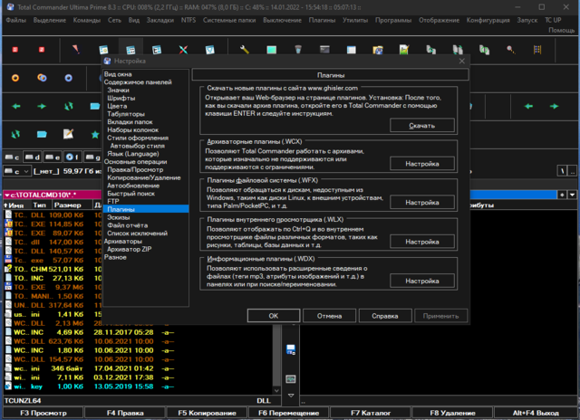Open the c:\TOTALCMD10 path dropdown arrow

click(6, 195)
